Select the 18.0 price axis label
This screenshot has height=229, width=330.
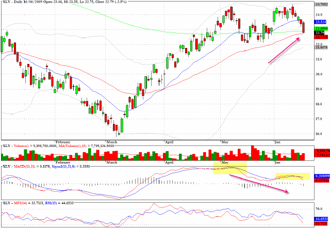point(319,104)
